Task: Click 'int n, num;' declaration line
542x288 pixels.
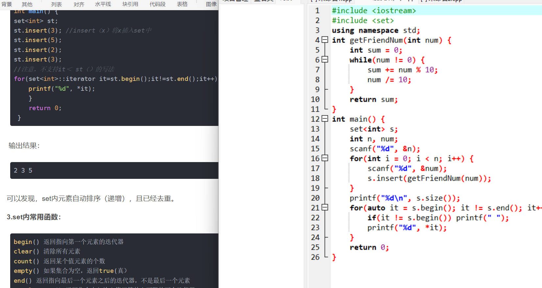Action: (373, 139)
